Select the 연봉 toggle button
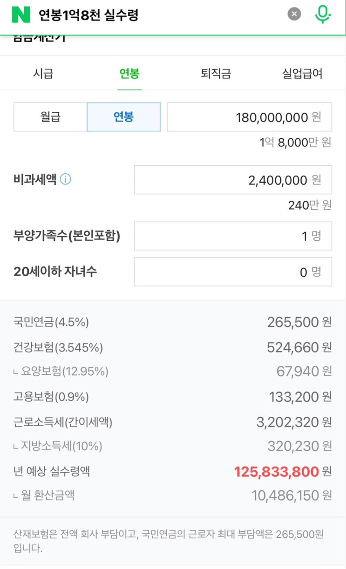Screen dimensions: 346x569 [123, 117]
